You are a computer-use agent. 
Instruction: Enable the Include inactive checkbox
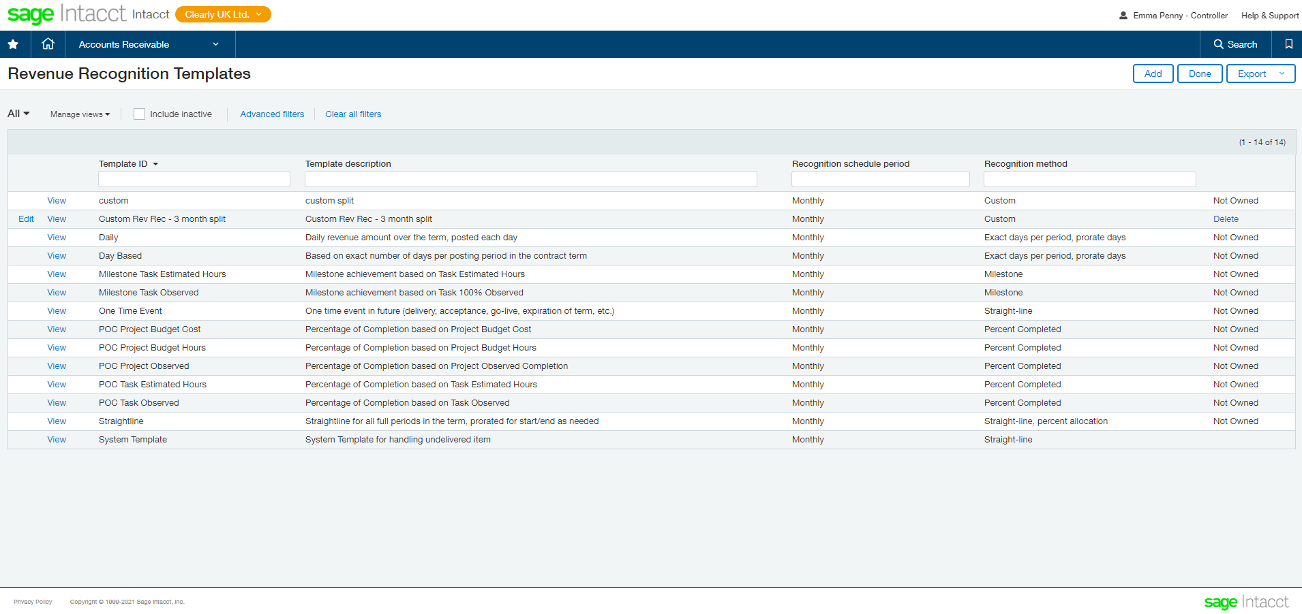coord(139,114)
